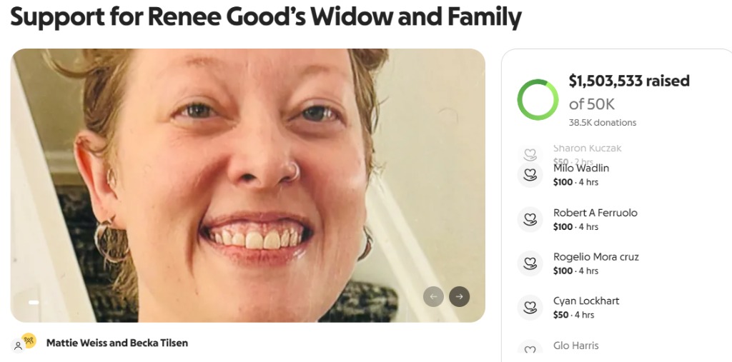Screen dimensions: 732x362
Task: Select donor name Milo Wadlin
Action: tap(581, 168)
